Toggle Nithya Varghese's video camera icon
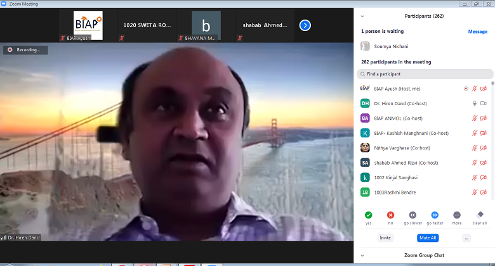The image size is (495, 266). (x=484, y=148)
